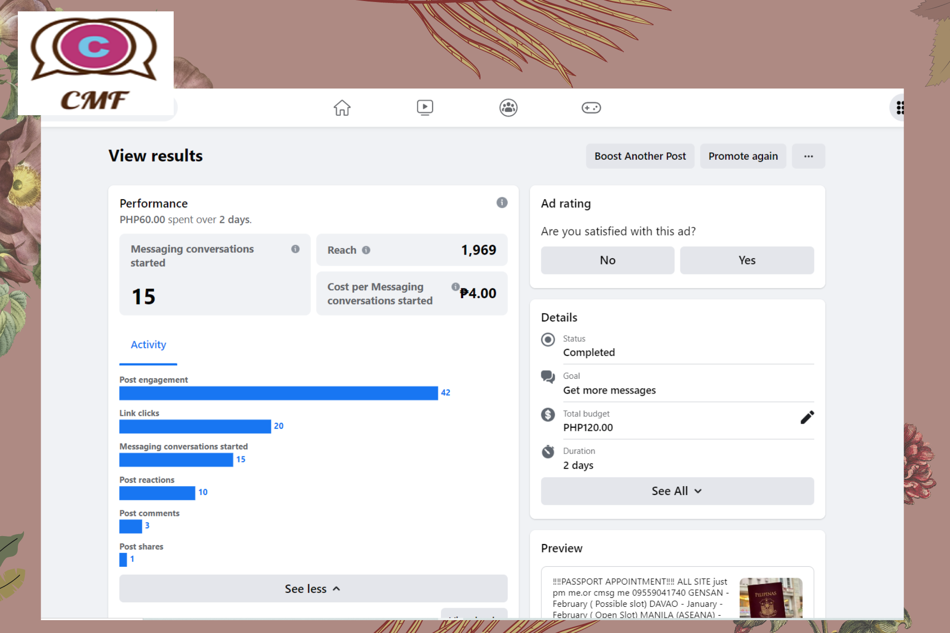The image size is (950, 633).
Task: Click info icon beside Reach
Action: pyautogui.click(x=366, y=250)
